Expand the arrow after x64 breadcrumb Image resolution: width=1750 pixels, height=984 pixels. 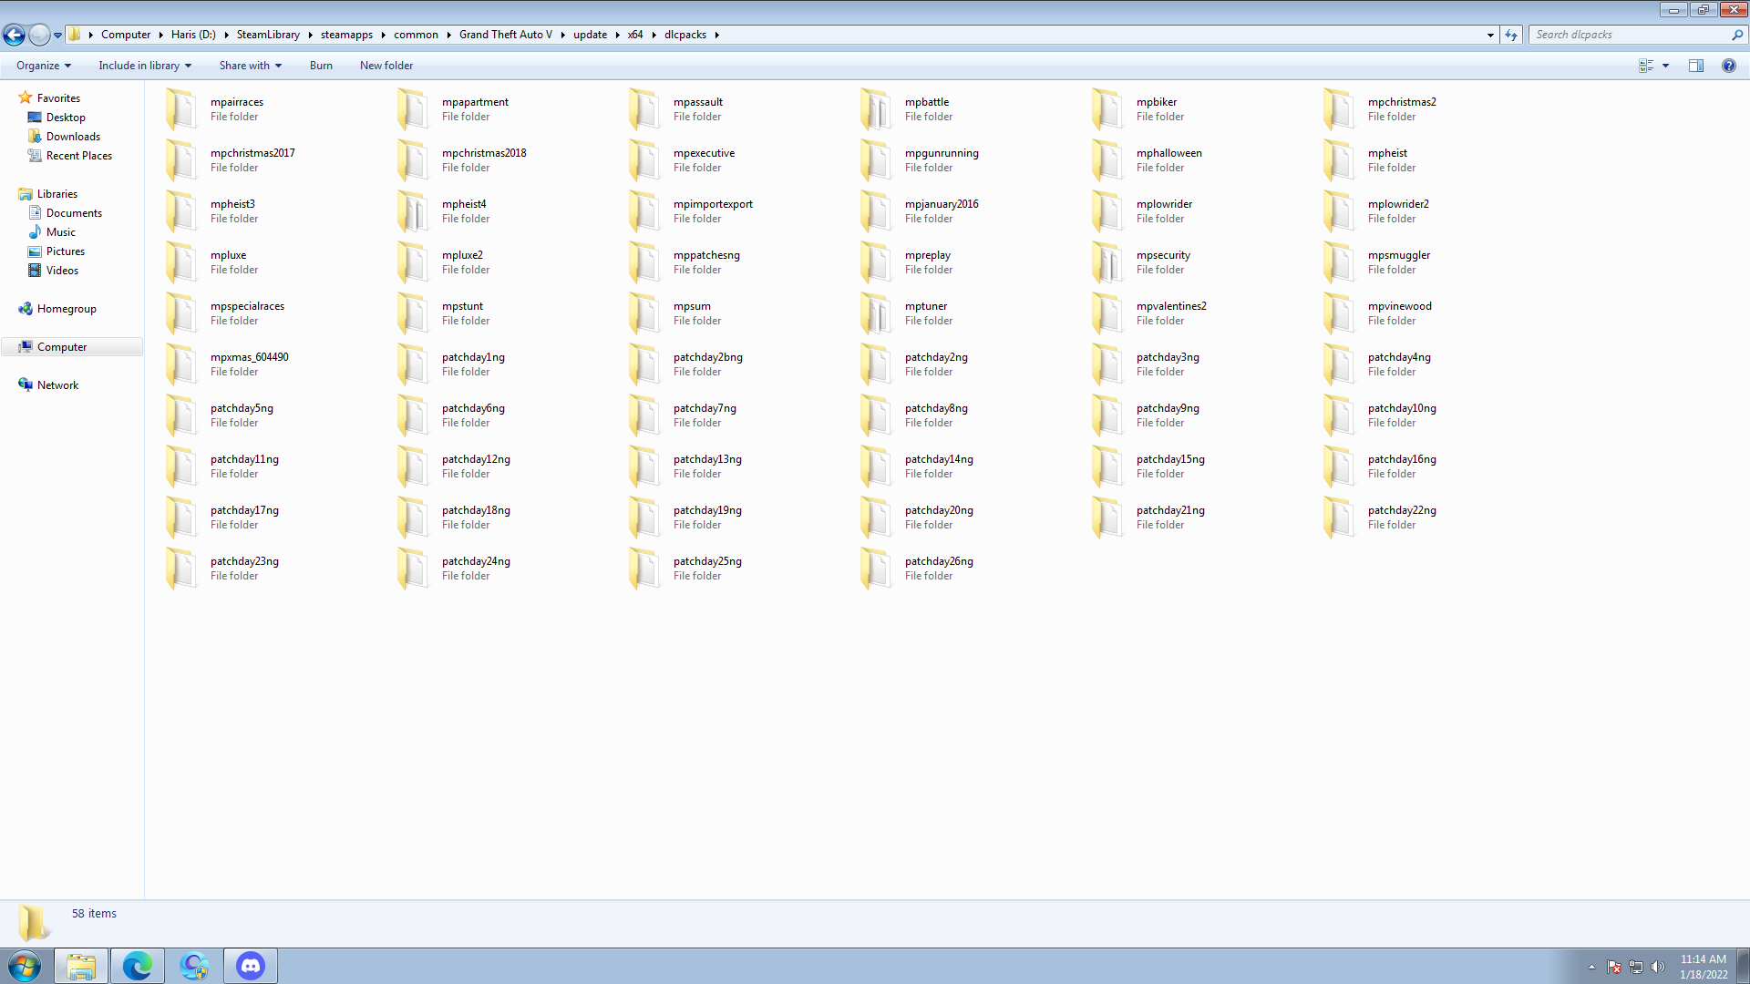point(654,35)
